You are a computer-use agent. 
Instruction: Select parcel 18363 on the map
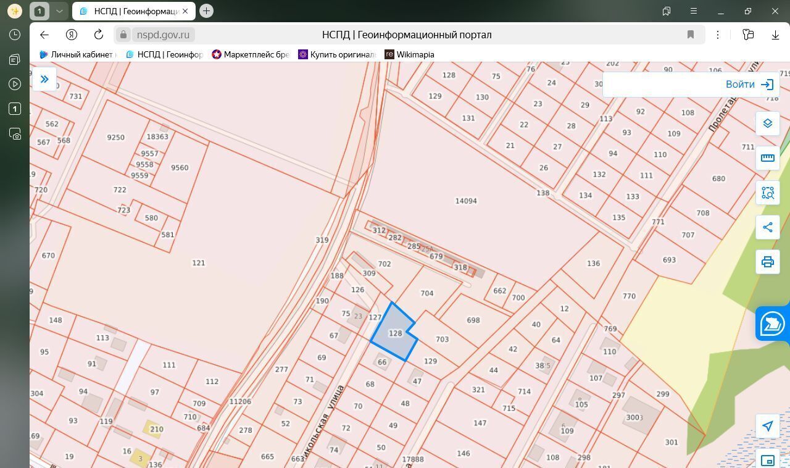pyautogui.click(x=157, y=136)
